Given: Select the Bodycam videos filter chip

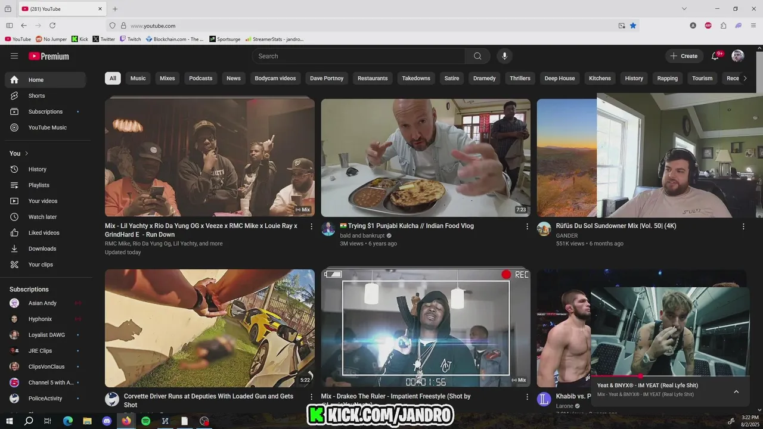Looking at the screenshot, I should pyautogui.click(x=275, y=78).
